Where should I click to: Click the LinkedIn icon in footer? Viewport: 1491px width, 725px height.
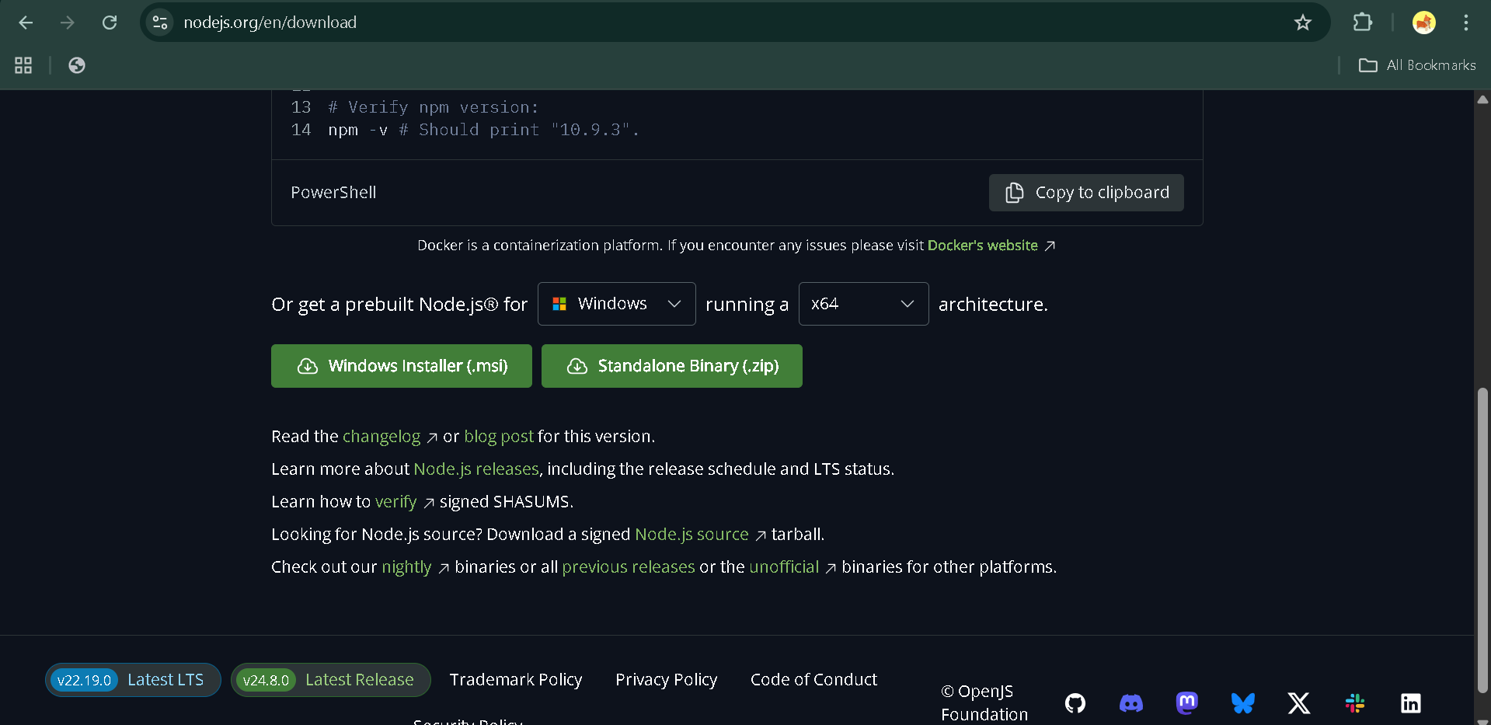pyautogui.click(x=1410, y=703)
